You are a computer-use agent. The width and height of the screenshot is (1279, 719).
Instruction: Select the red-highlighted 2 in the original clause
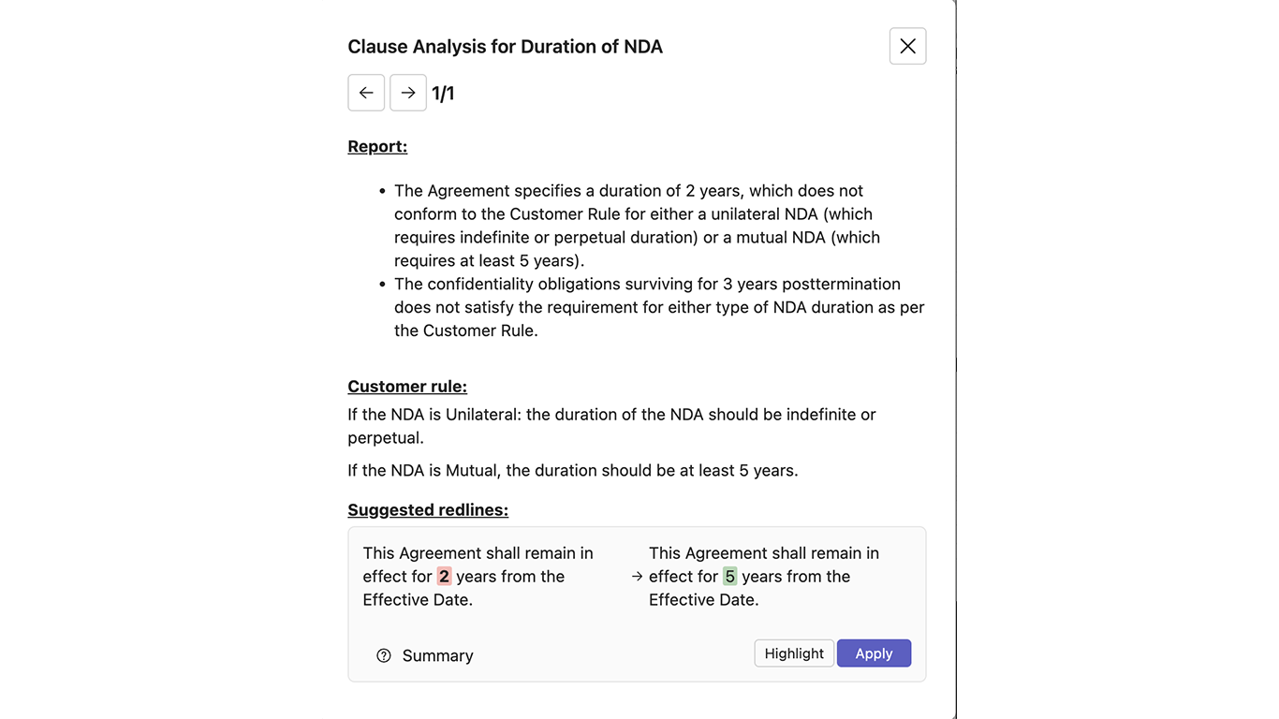coord(444,577)
